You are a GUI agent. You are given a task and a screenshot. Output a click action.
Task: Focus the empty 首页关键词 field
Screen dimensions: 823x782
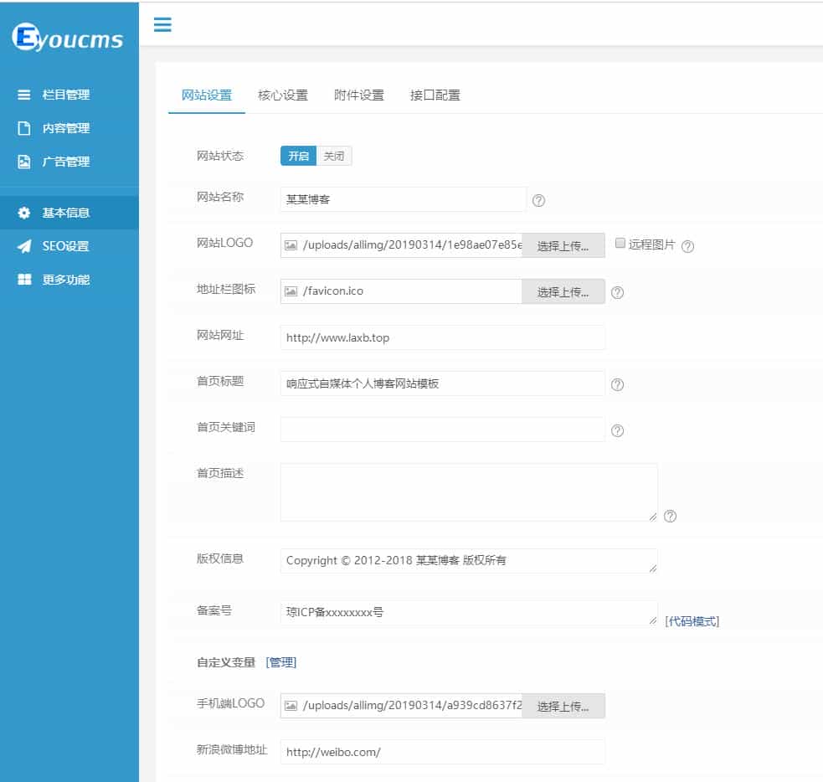click(x=442, y=430)
